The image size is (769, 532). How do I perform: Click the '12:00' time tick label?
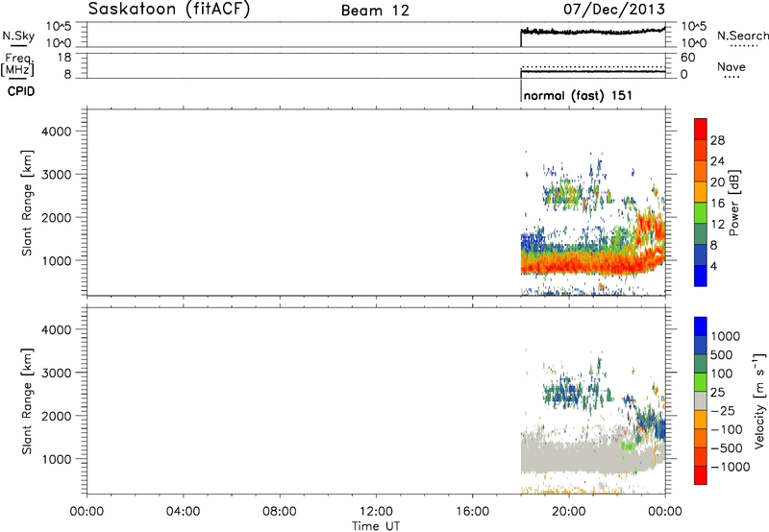(376, 512)
